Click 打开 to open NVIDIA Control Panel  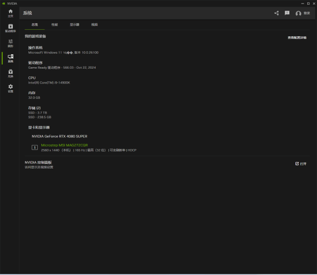click(301, 164)
